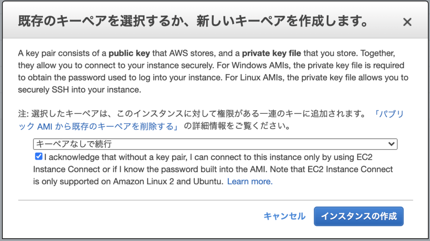Click the dimmed background left of dialog
Viewport: 430px width, 241px height.
point(1,120)
